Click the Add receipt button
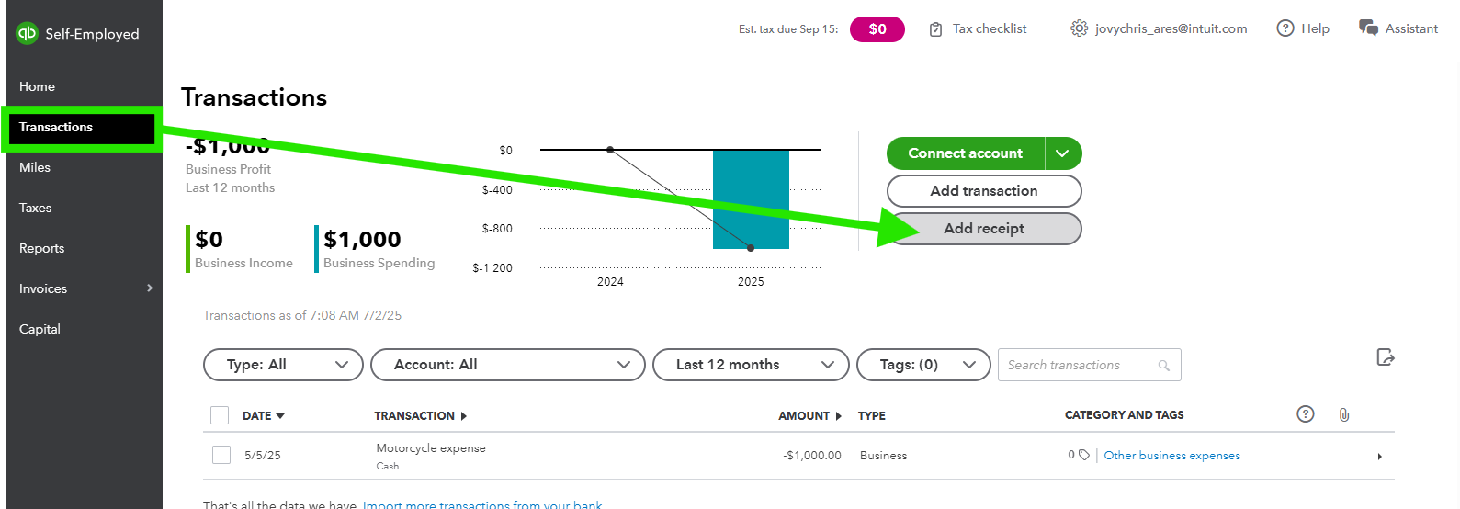The width and height of the screenshot is (1460, 509). click(984, 229)
